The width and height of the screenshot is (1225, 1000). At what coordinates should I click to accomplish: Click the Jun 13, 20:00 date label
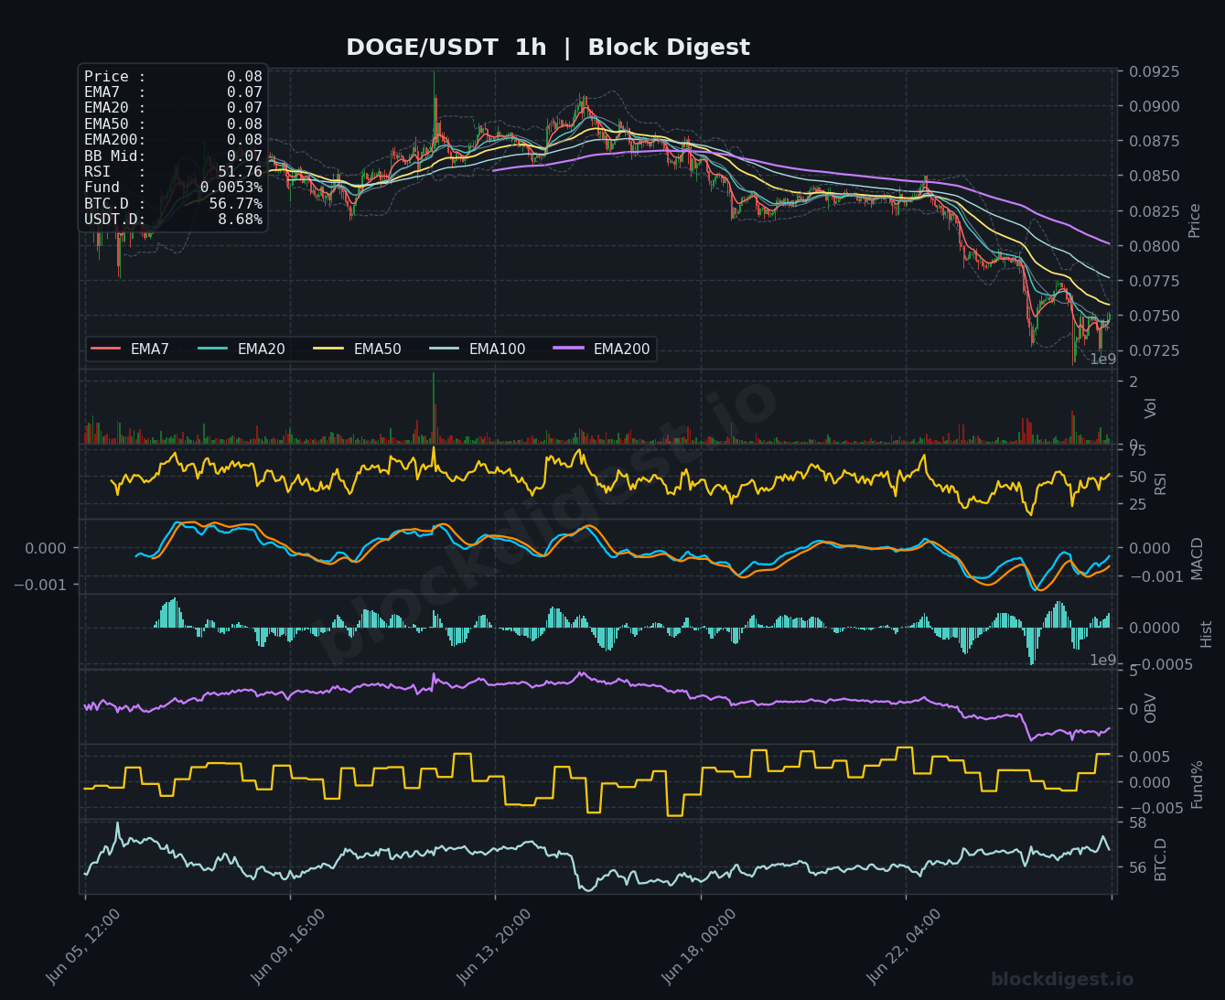(493, 947)
